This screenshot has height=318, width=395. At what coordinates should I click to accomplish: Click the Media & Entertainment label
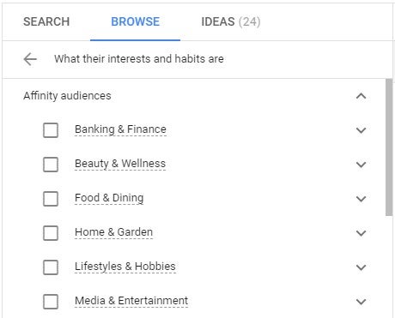(131, 301)
